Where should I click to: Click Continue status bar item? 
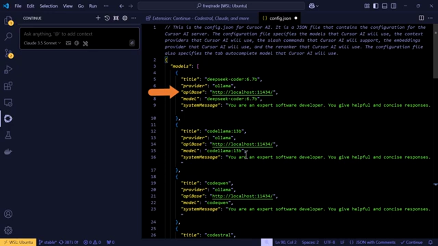coord(411,242)
